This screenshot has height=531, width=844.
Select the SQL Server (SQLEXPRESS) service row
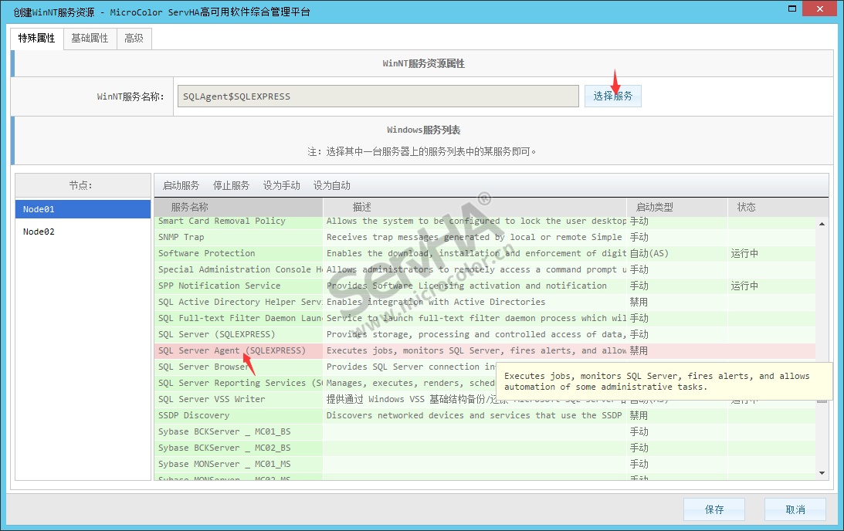point(216,334)
